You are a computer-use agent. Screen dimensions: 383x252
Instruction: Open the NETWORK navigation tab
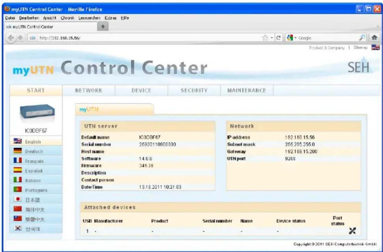click(x=89, y=90)
